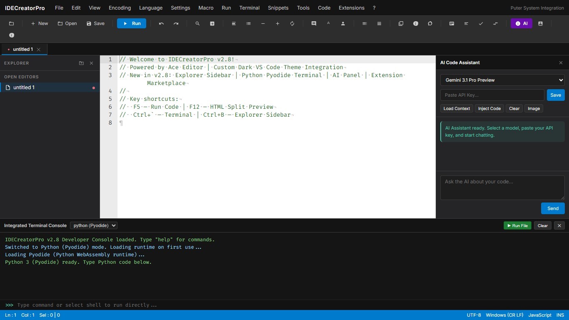Click the green Run File button

[x=517, y=225]
